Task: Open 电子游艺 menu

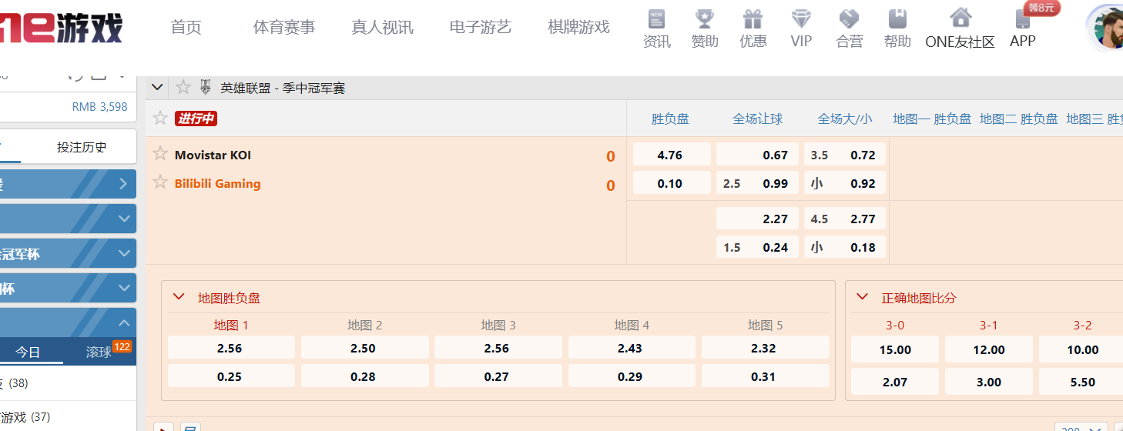Action: [481, 28]
